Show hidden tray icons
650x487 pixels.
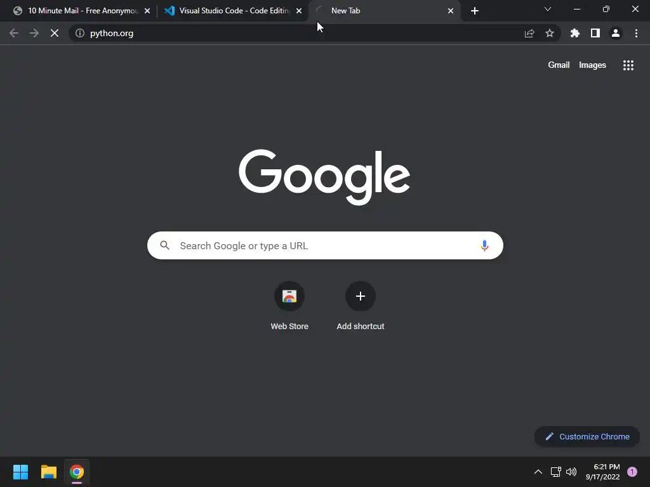(538, 472)
